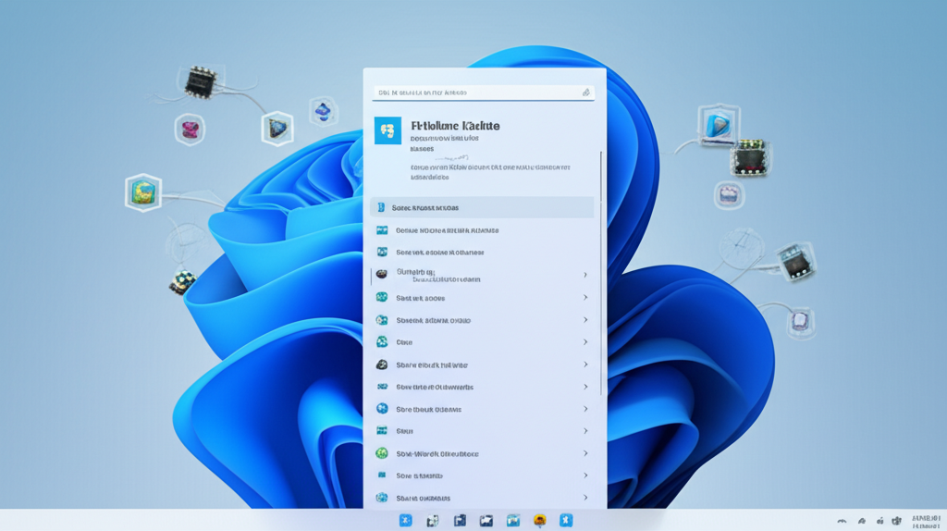Click the blue gem hexagon icon on the right
947x531 pixels.
[x=715, y=124]
